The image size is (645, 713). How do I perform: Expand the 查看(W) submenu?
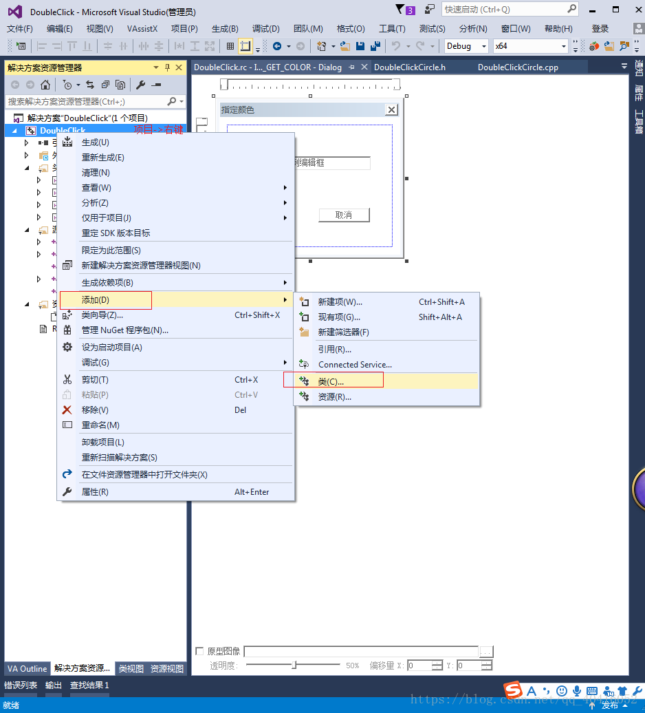(x=176, y=187)
